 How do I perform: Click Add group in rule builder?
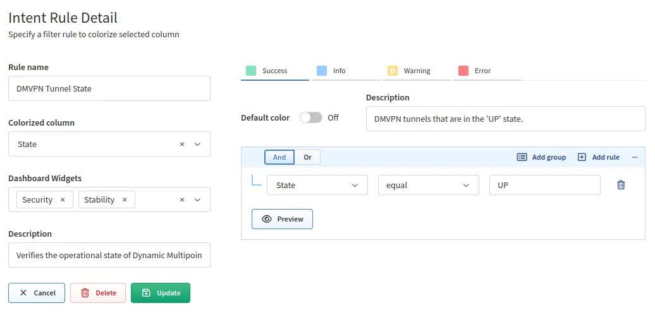541,157
